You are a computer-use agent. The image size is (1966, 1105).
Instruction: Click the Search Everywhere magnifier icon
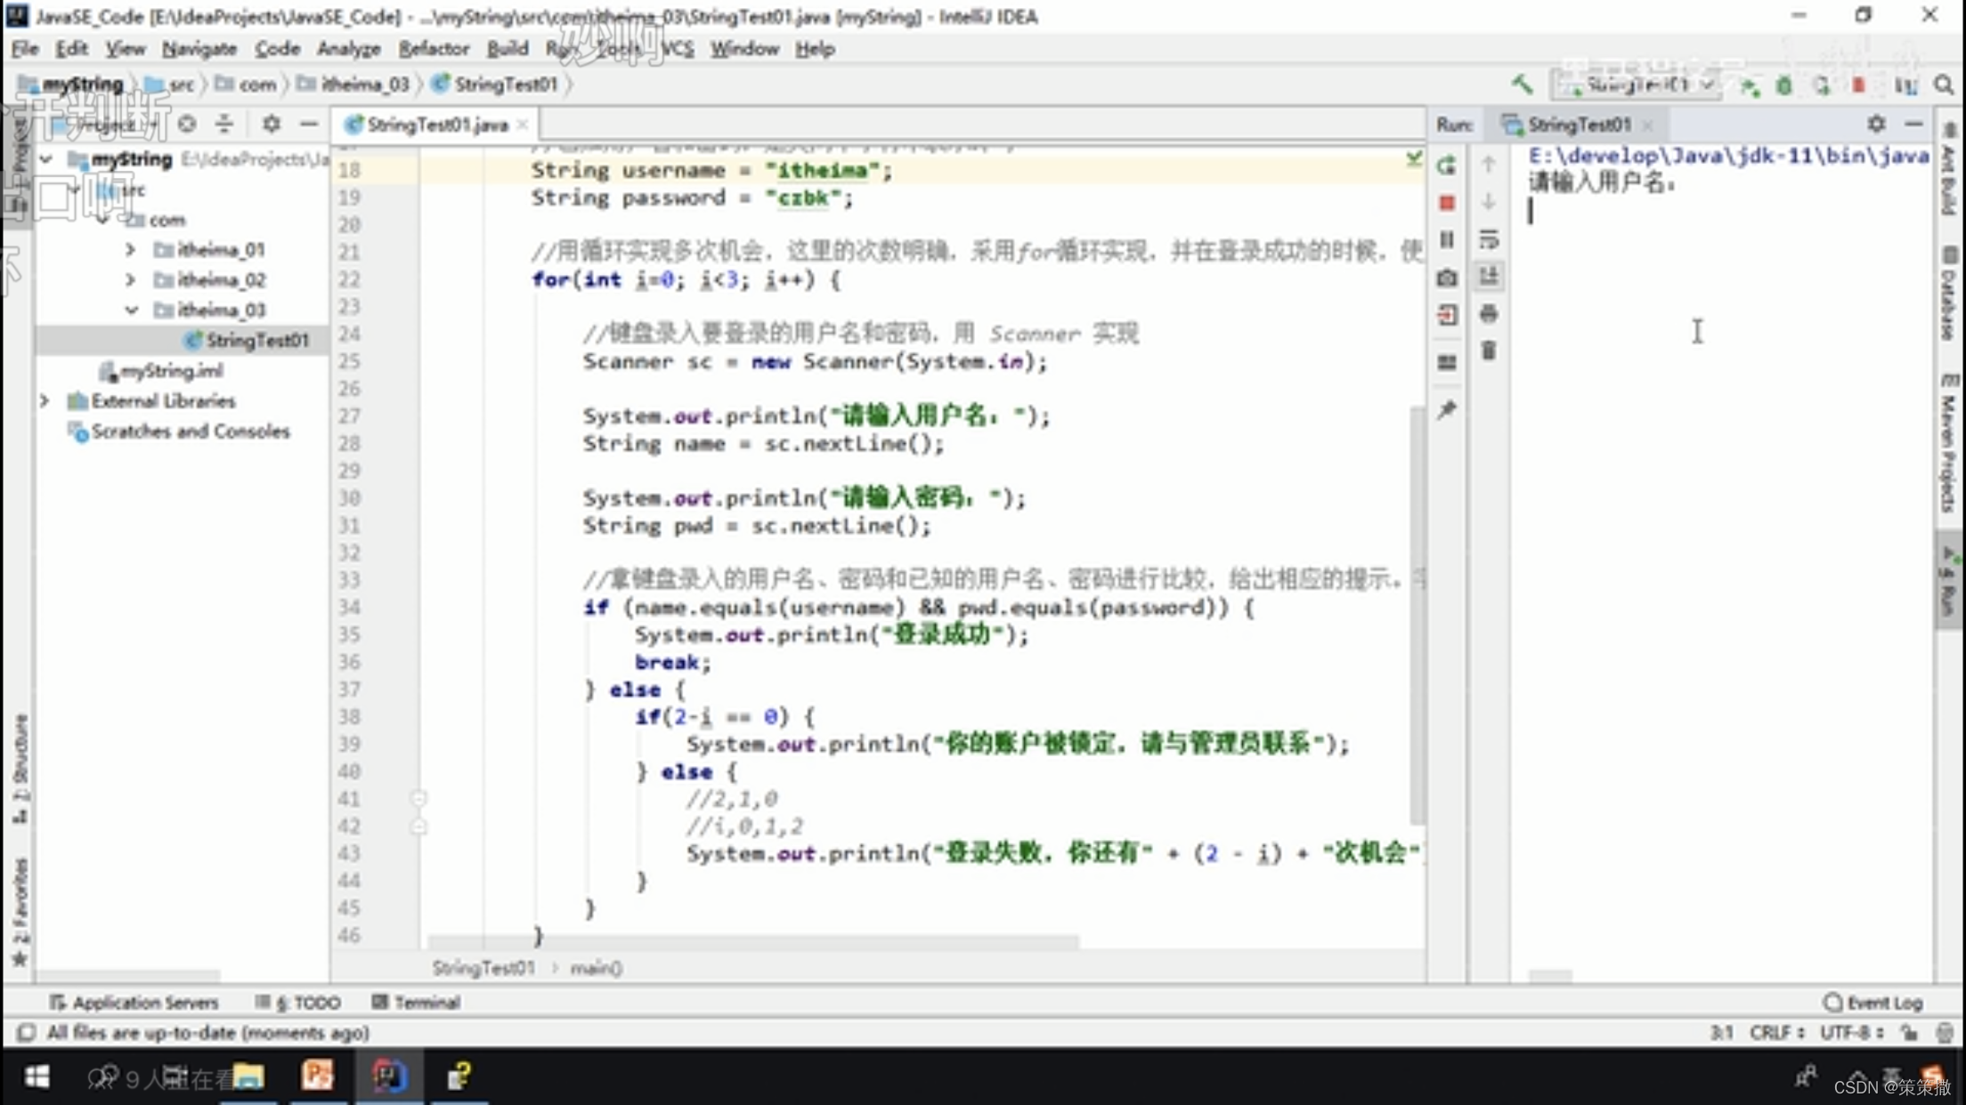pyautogui.click(x=1944, y=85)
